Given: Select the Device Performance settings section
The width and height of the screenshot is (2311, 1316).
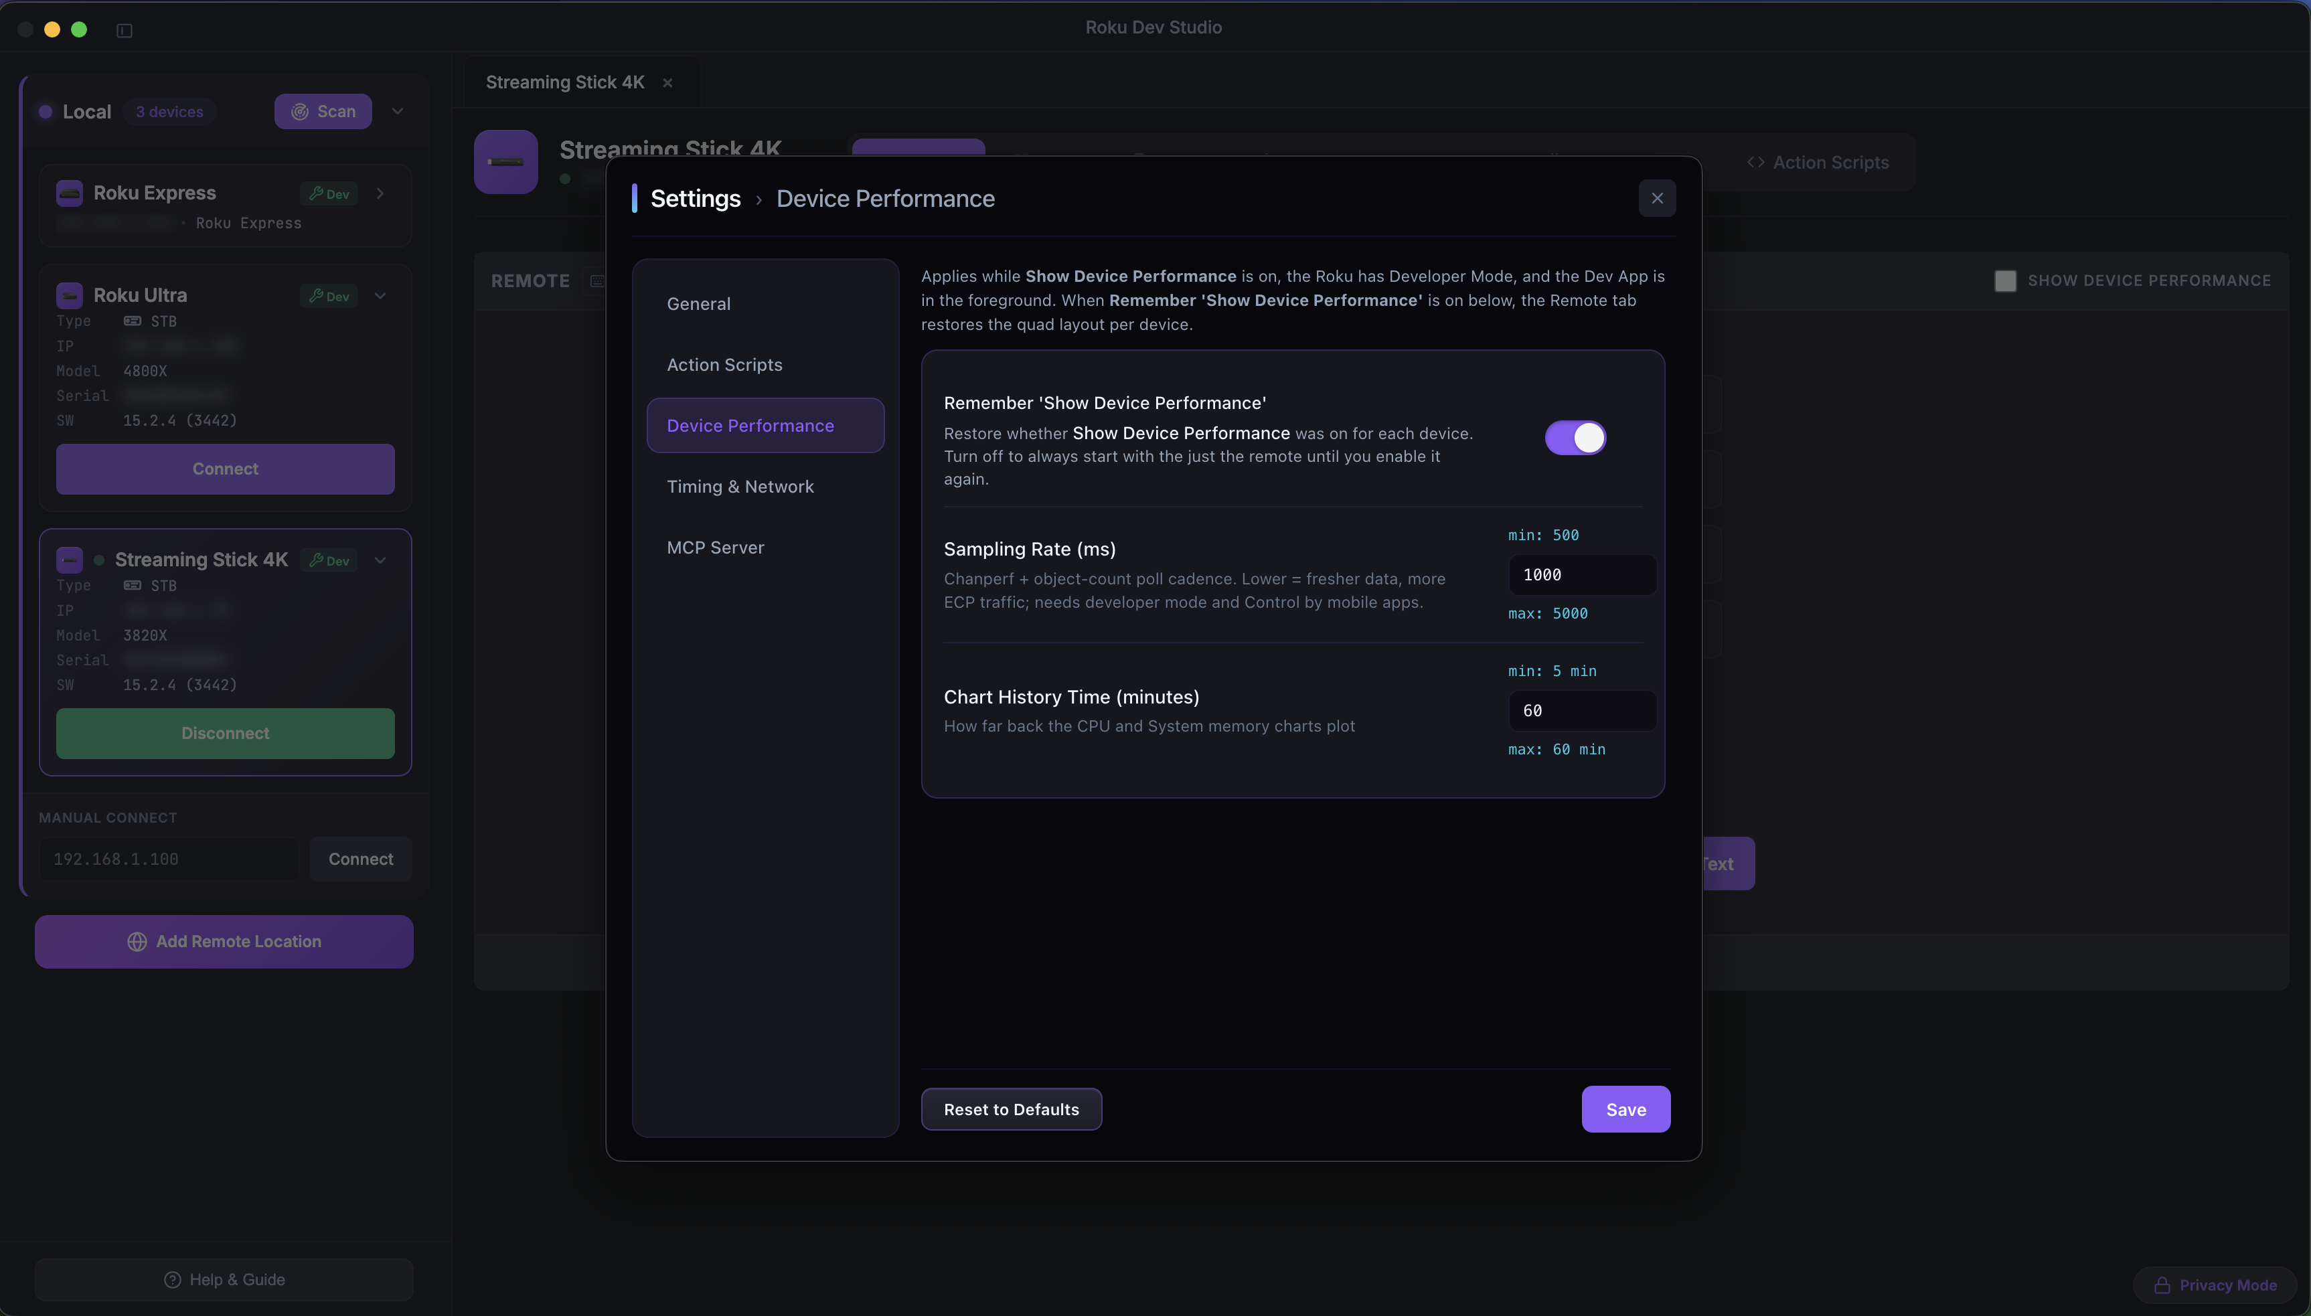Looking at the screenshot, I should [x=765, y=425].
